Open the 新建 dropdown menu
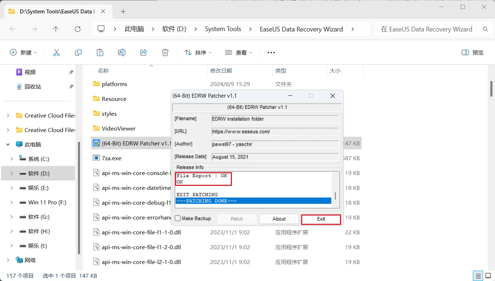Image resolution: width=495 pixels, height=281 pixels. coord(24,52)
